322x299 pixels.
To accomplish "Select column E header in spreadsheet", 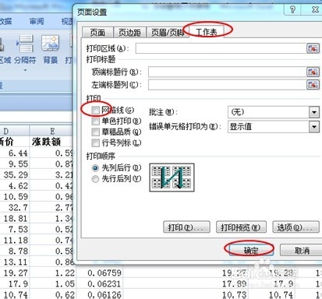I will pyautogui.click(x=52, y=131).
